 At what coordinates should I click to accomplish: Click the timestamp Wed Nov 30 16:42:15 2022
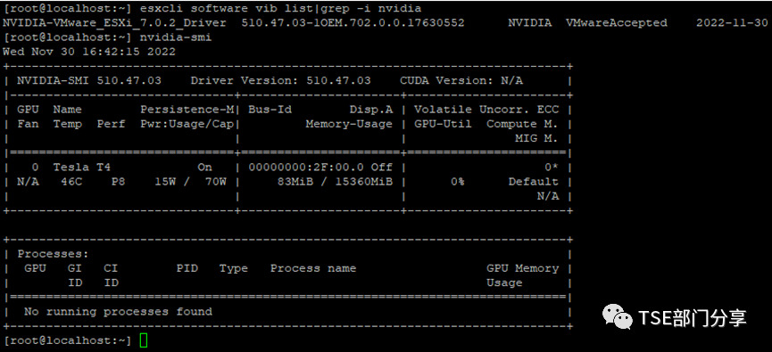click(x=89, y=52)
